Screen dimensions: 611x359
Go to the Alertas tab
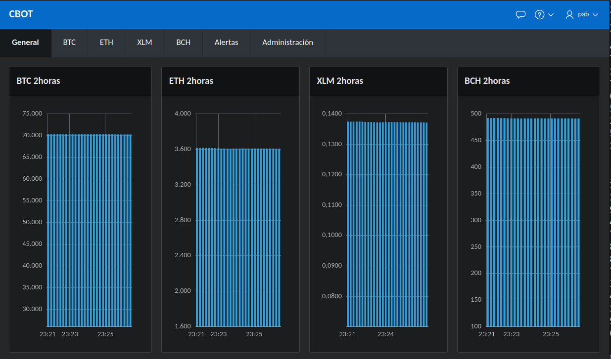(226, 42)
